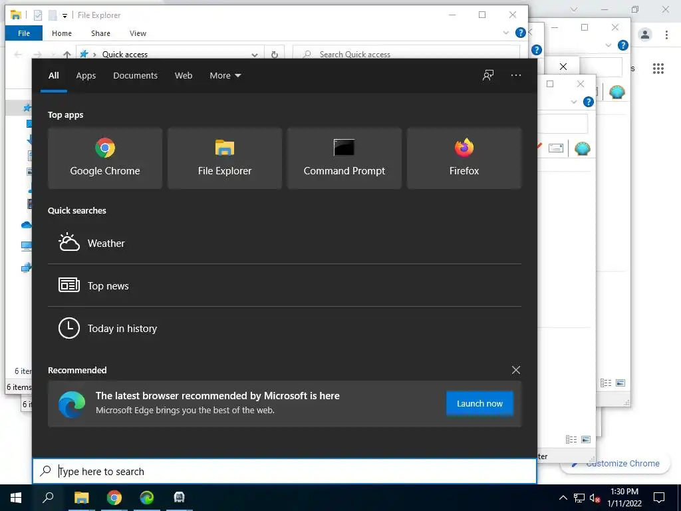Open the Home ribbon tab in File Explorer

click(x=62, y=33)
